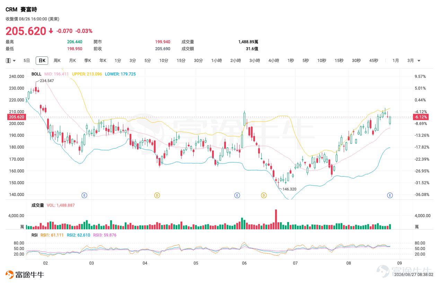This screenshot has width=439, height=284.
Task: Click the 前收 205.690 value
Action: pos(163,49)
